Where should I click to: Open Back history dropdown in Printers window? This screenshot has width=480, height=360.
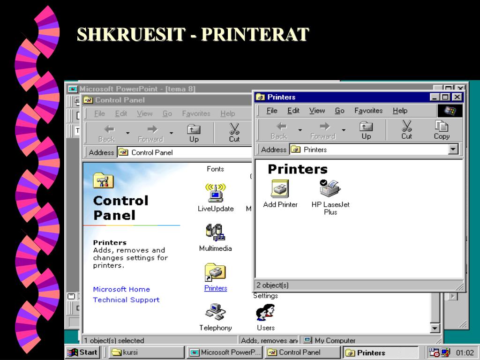point(300,130)
